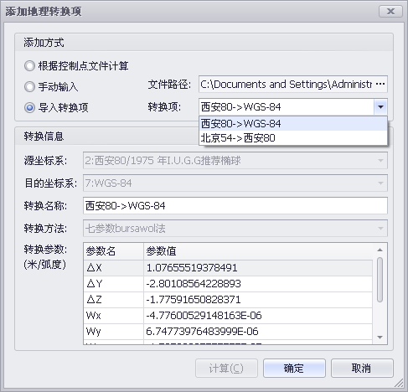Select the ΔX parameter row
Screen dimensions: 408x392
point(228,268)
